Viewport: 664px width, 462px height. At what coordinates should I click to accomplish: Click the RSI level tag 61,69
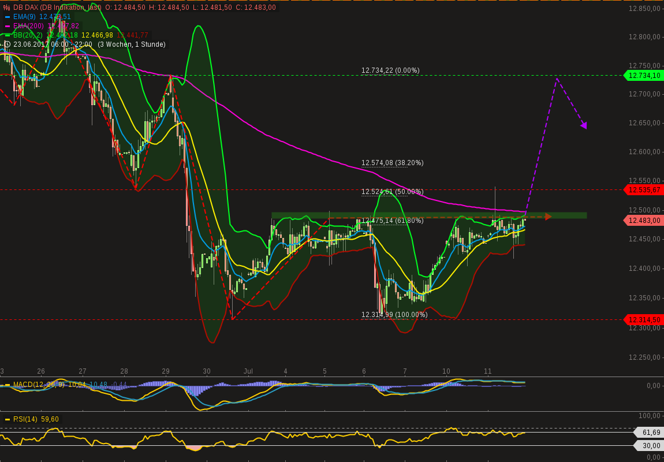[648, 433]
